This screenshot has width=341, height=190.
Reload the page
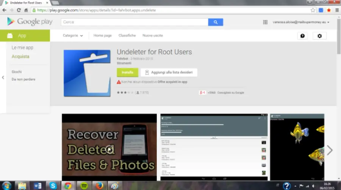[x=19, y=10]
